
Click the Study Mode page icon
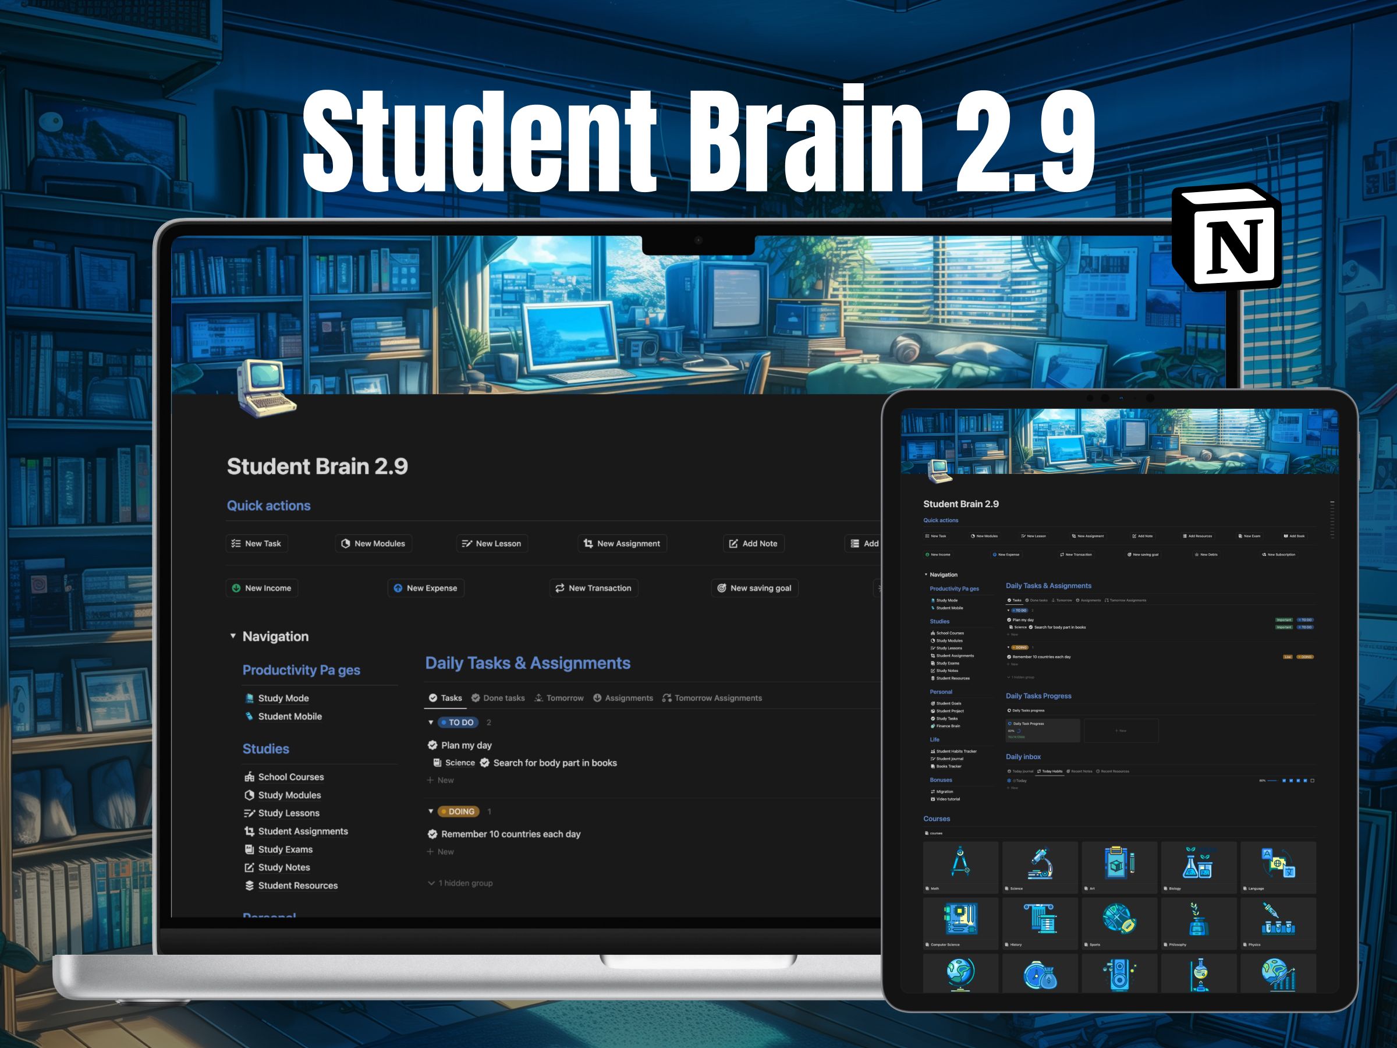click(250, 698)
